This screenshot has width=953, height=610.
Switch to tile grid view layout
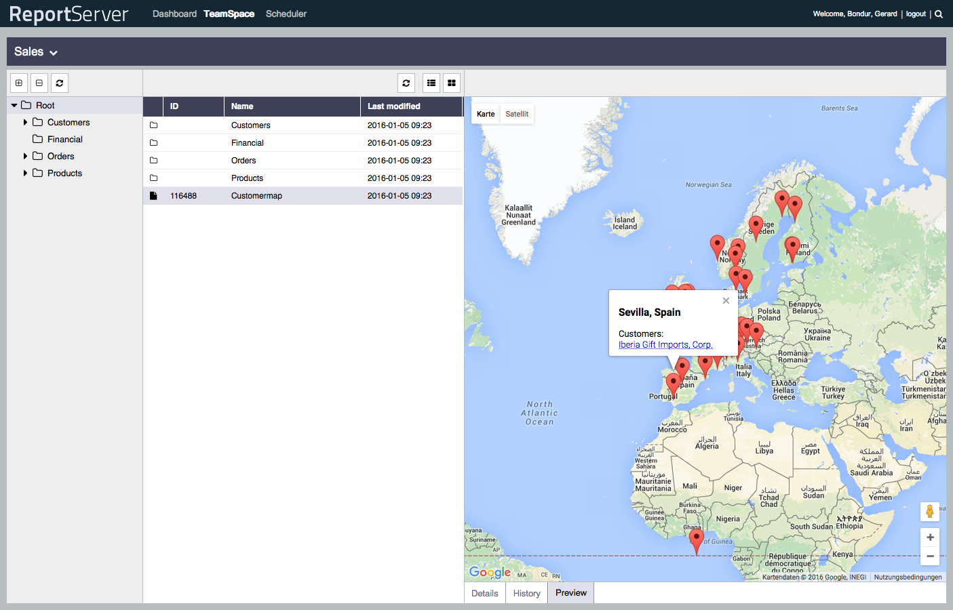pyautogui.click(x=452, y=83)
